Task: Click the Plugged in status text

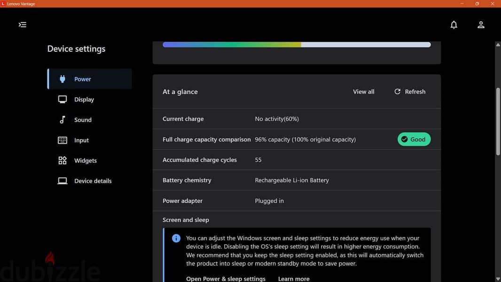Action: [x=269, y=201]
